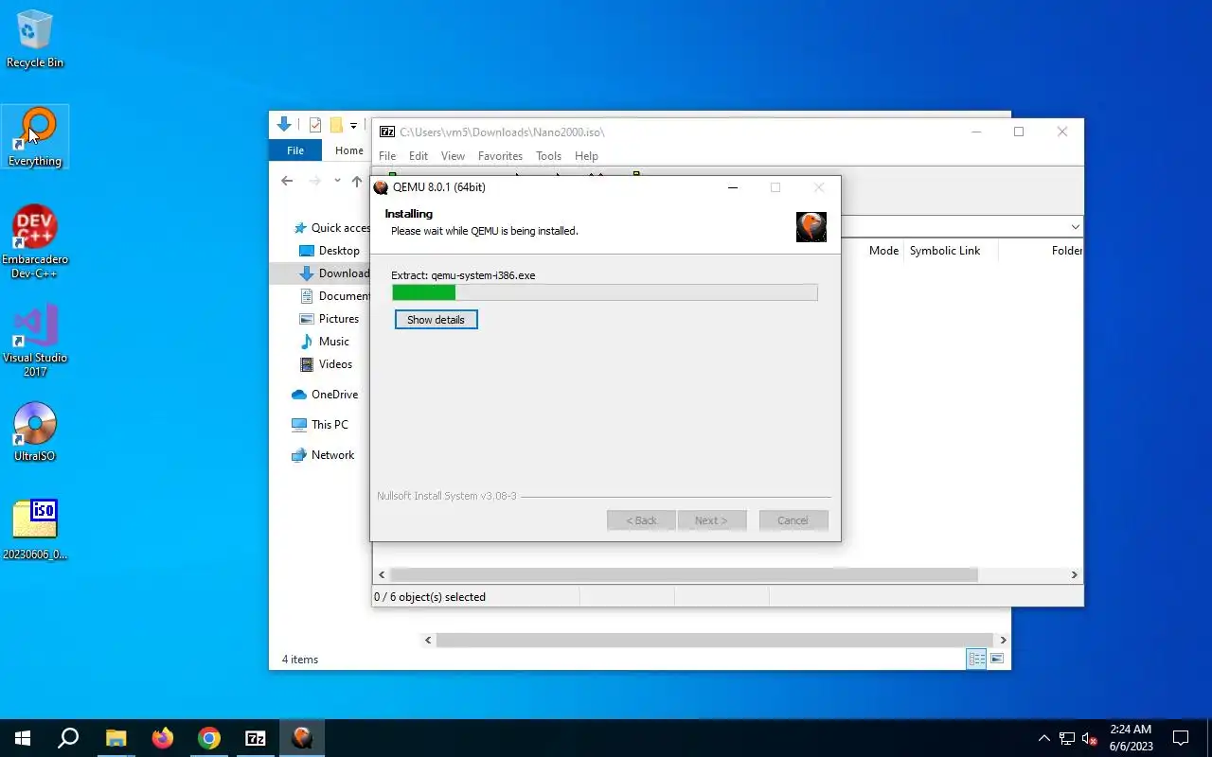1212x757 pixels.
Task: Click the 7-Zip horizontal scrollbar left arrow
Action: [382, 574]
